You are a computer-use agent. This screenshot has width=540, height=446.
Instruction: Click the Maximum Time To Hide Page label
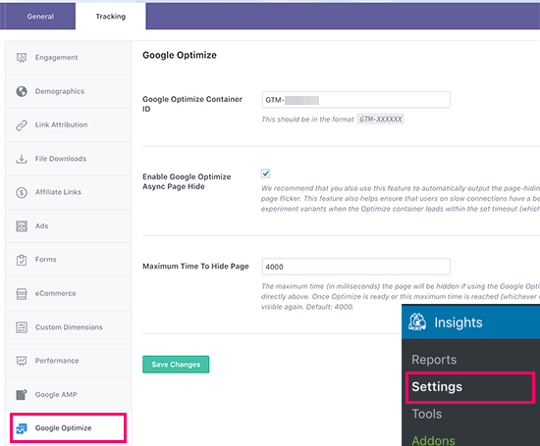[195, 267]
